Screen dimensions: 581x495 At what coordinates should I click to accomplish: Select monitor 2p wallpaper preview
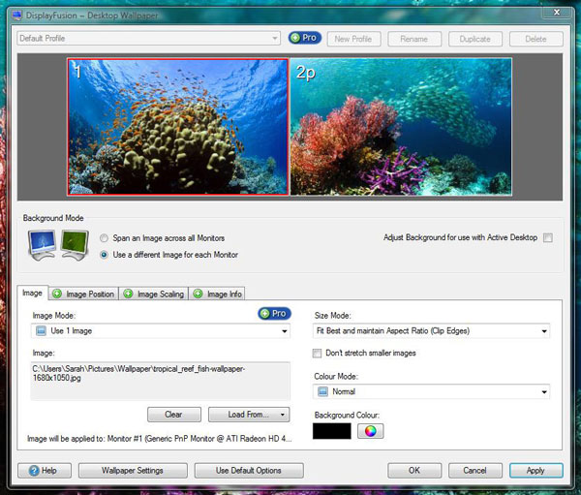pos(401,127)
